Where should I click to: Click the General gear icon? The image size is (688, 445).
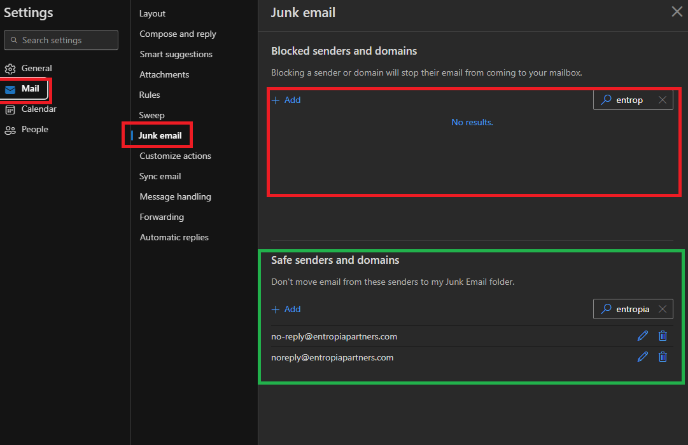click(x=10, y=69)
